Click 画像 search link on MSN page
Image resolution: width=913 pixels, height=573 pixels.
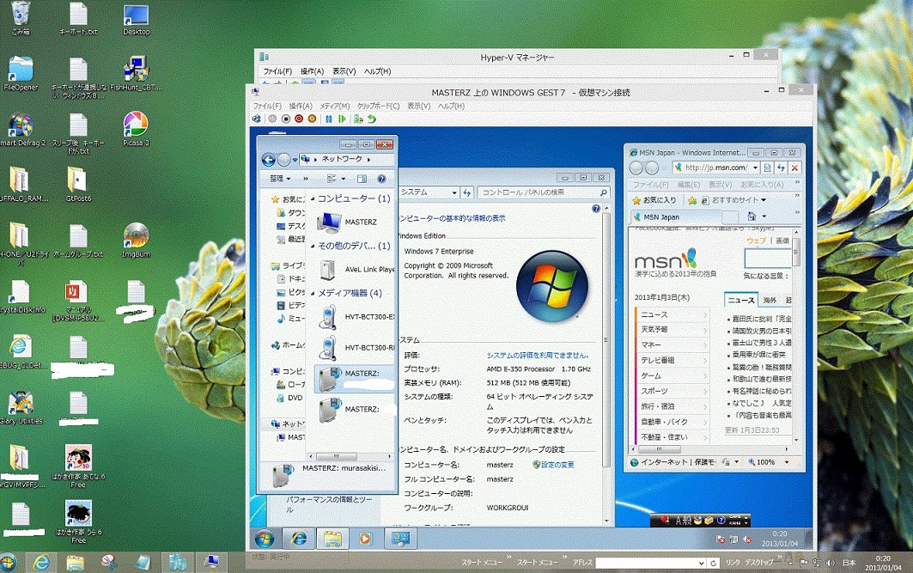point(782,241)
